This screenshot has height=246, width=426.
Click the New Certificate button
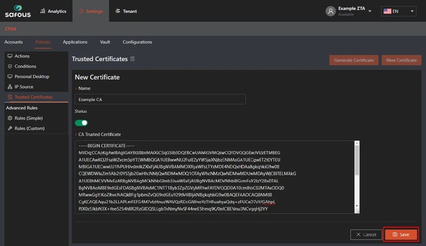[401, 60]
